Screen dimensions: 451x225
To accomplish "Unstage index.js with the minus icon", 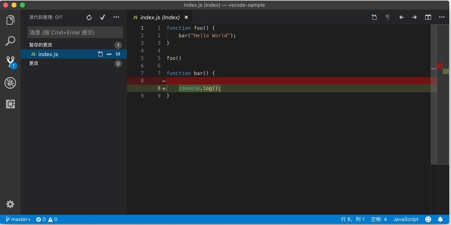I will [x=109, y=54].
